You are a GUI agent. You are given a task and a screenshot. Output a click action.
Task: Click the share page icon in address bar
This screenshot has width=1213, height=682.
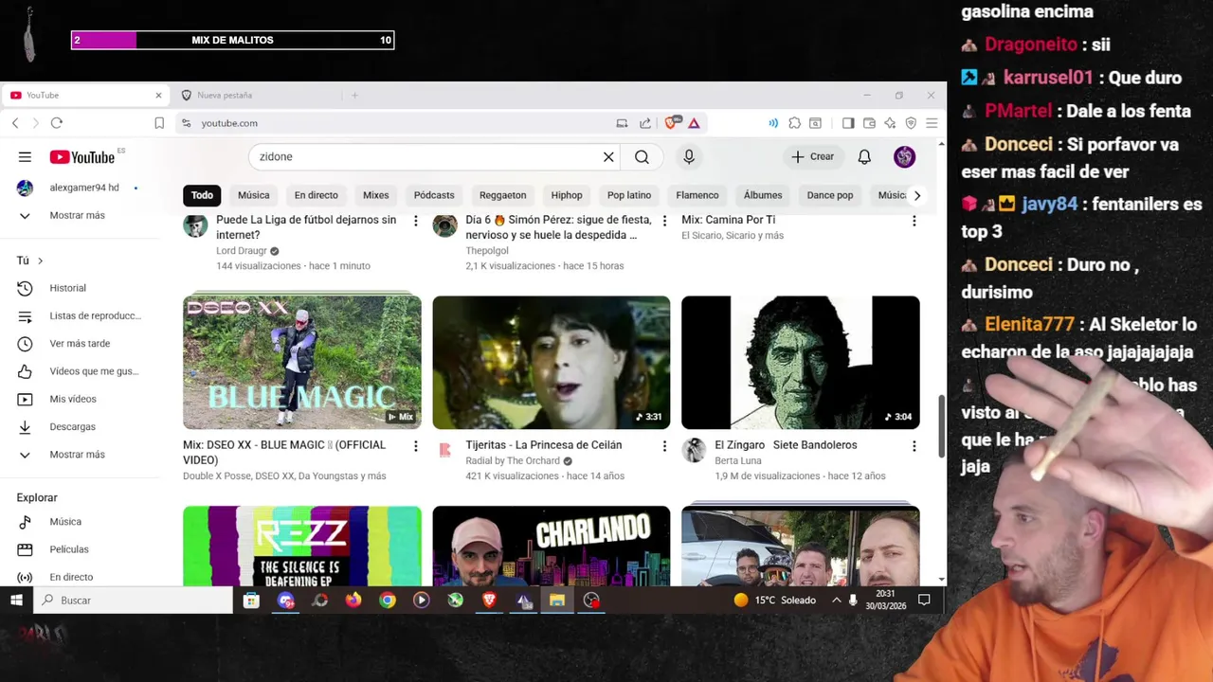click(x=645, y=123)
